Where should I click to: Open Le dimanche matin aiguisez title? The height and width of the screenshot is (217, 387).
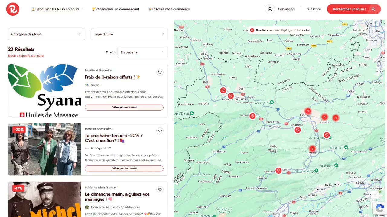pyautogui.click(x=117, y=197)
